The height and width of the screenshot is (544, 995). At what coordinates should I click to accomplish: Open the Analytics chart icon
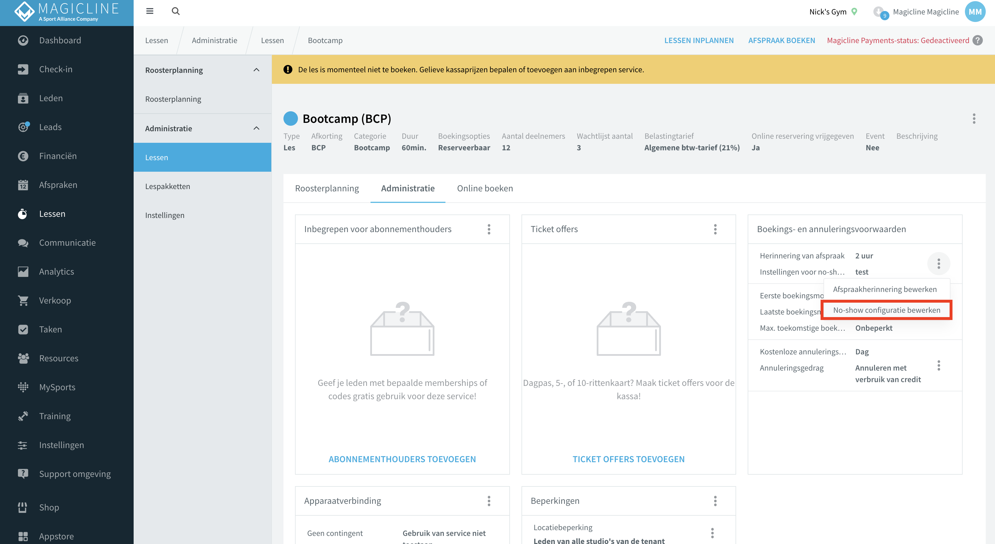[x=23, y=271]
